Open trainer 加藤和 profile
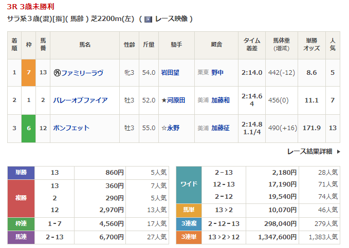The height and width of the screenshot is (248, 349). click(x=220, y=100)
